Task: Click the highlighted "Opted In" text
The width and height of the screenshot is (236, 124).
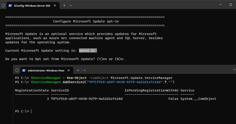Action: click(x=88, y=51)
